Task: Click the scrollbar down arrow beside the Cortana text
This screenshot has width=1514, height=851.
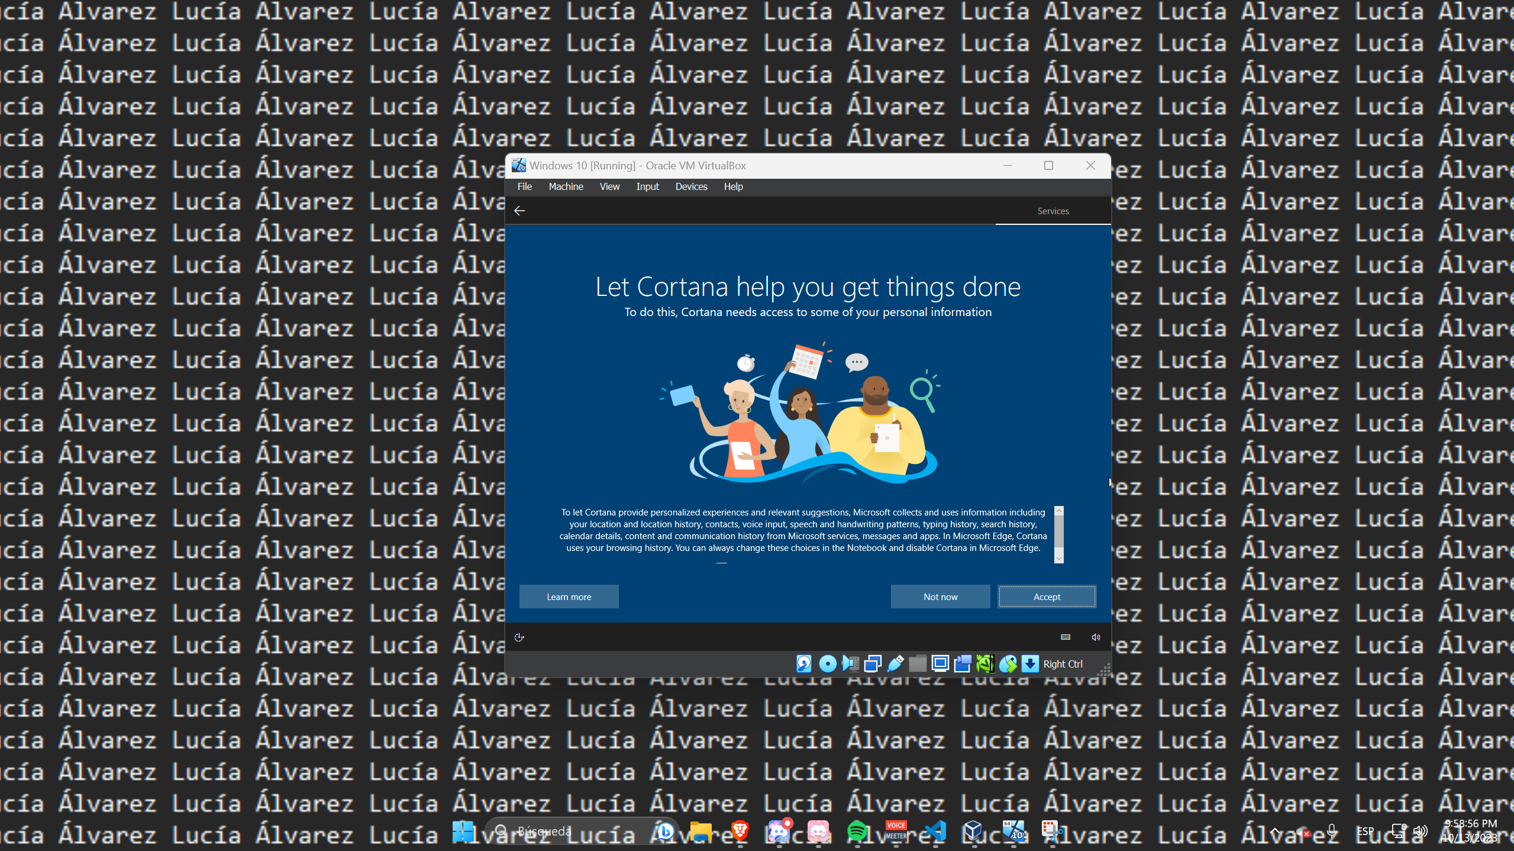Action: [x=1058, y=558]
